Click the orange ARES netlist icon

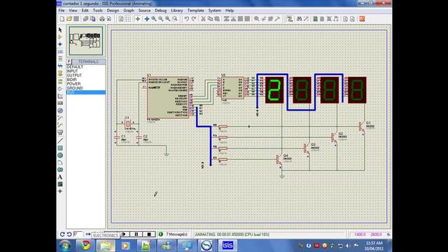point(362,19)
